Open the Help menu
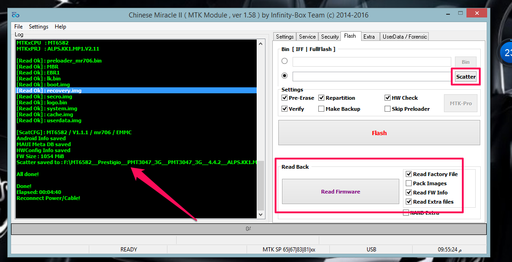This screenshot has width=512, height=262. [x=60, y=27]
